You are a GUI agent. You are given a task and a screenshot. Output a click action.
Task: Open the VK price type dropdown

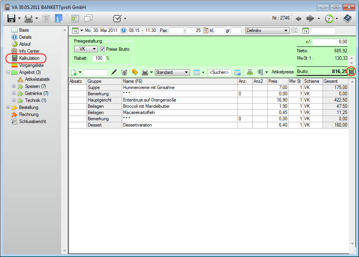point(86,49)
